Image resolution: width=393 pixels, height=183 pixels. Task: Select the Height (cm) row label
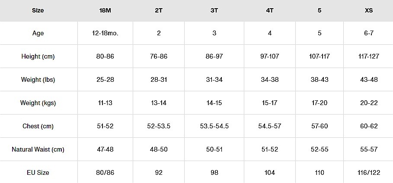click(38, 56)
